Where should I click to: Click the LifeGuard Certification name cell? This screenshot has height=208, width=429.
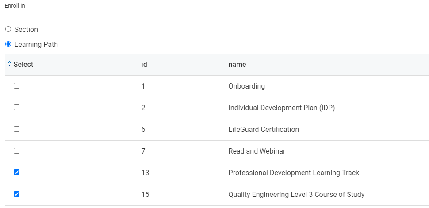coord(264,130)
